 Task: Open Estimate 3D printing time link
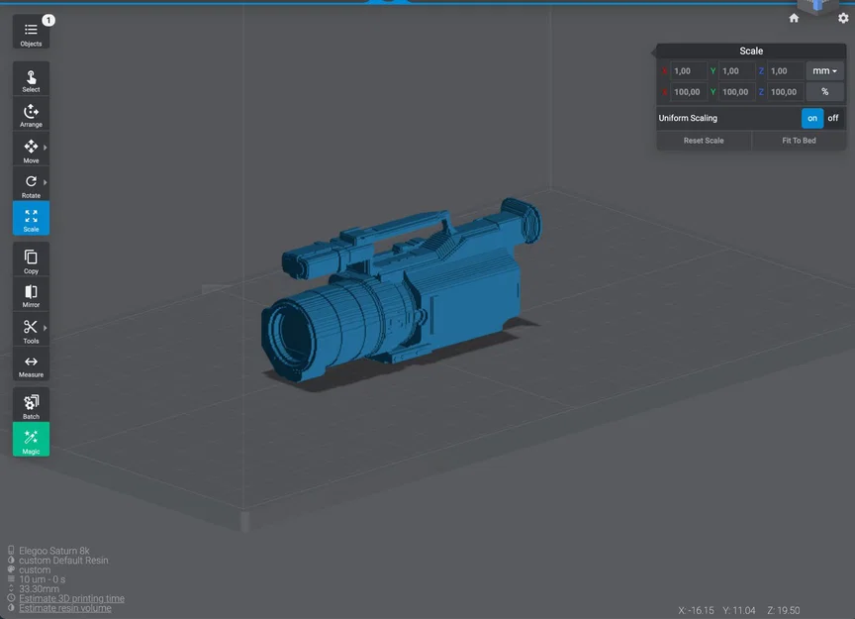71,598
